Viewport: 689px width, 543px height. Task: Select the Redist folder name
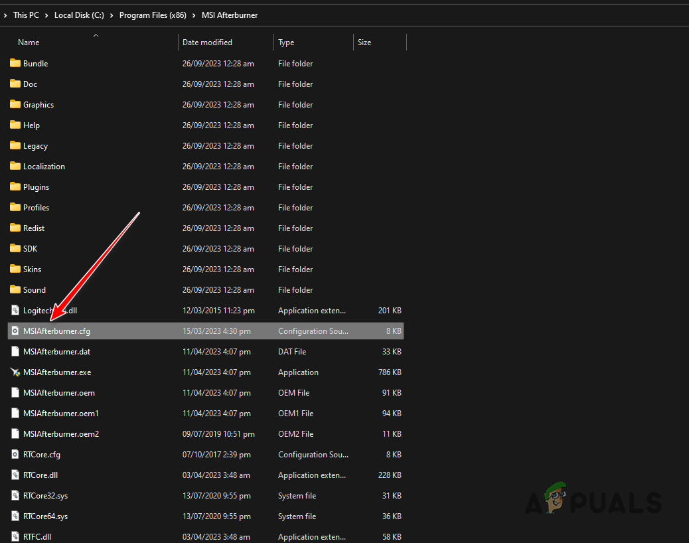34,228
